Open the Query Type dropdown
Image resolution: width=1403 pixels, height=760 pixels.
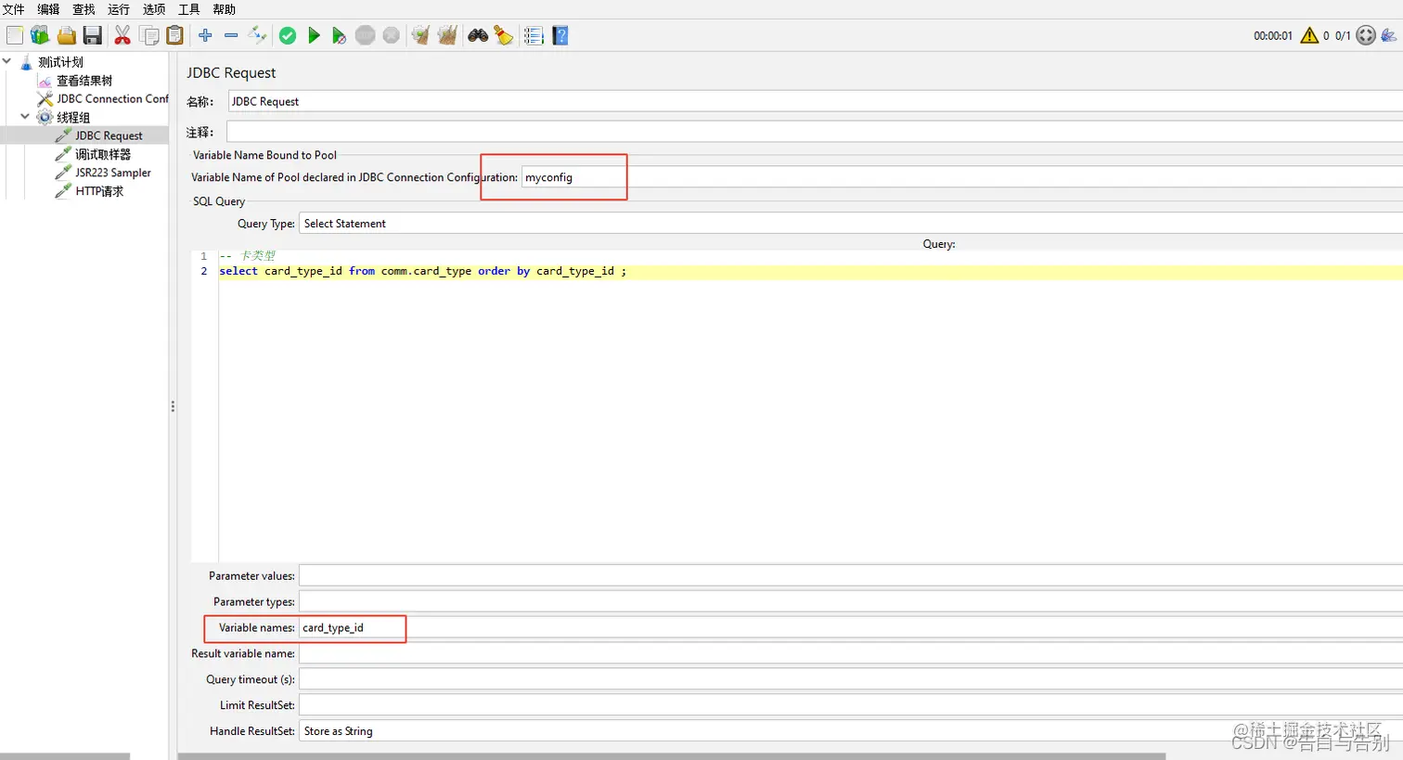coord(851,224)
